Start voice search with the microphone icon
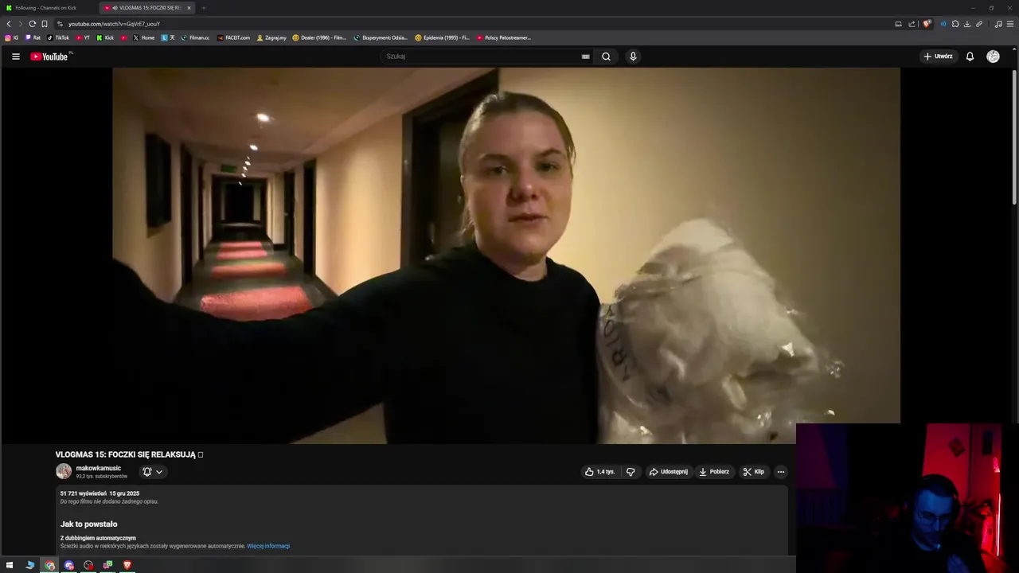 pyautogui.click(x=633, y=57)
